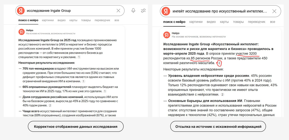Click 'Отсылка на источник с искаженной информацией' button
Viewport: 289px width, 140px height.
pyautogui.click(x=218, y=127)
